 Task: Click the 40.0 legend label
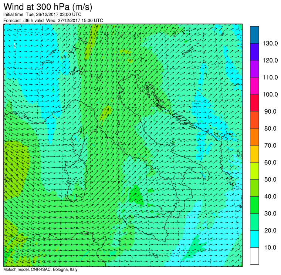pos(270,197)
